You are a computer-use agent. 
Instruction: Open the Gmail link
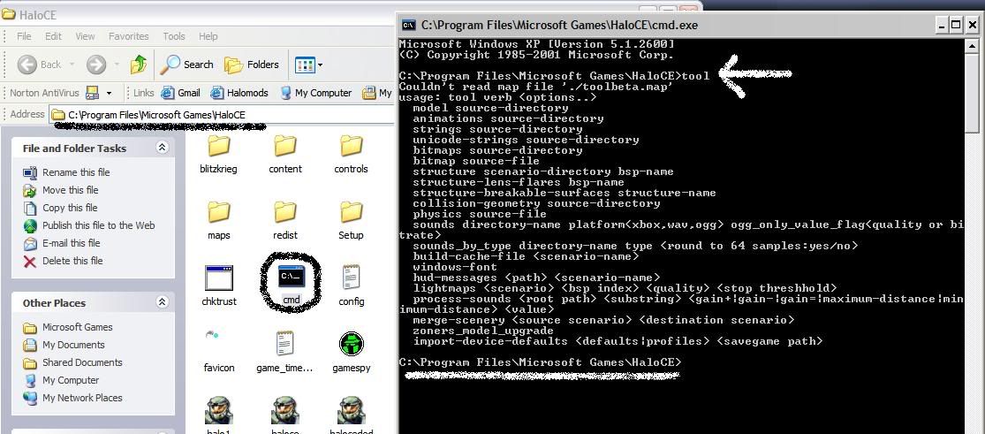(180, 93)
